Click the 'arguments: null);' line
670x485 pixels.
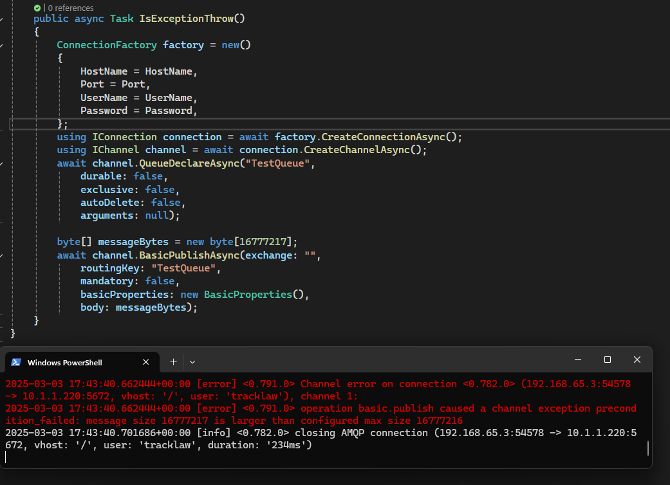pyautogui.click(x=130, y=215)
